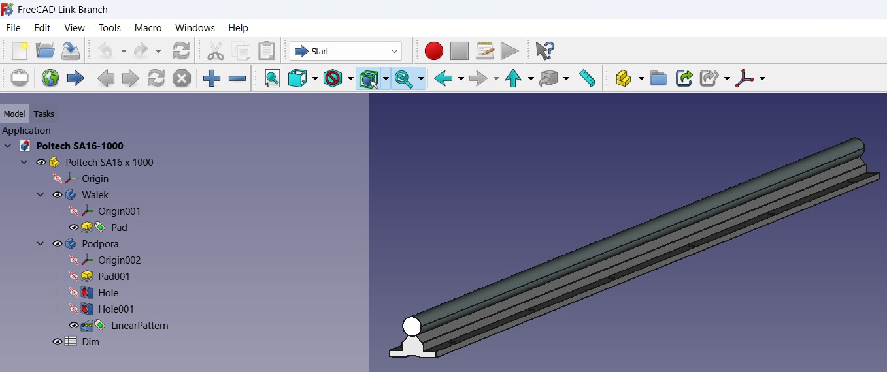Open the macros notepad dialog

(x=485, y=51)
